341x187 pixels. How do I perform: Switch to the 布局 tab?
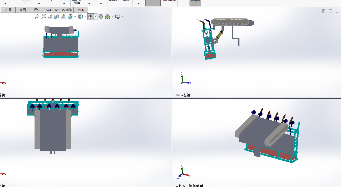pyautogui.click(x=8, y=10)
